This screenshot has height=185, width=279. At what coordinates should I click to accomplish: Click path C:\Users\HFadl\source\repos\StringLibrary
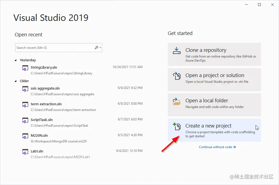(61, 73)
